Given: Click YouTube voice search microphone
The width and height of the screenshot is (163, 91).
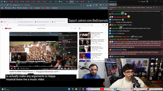Looking at the screenshot, I should [80, 28].
